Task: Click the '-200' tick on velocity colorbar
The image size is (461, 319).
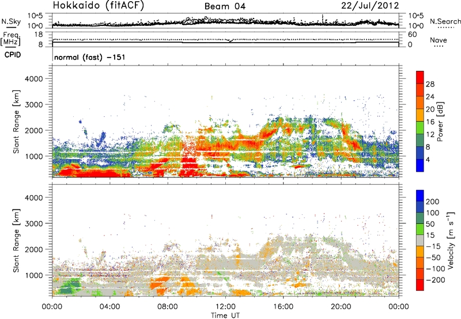Action: 435,280
